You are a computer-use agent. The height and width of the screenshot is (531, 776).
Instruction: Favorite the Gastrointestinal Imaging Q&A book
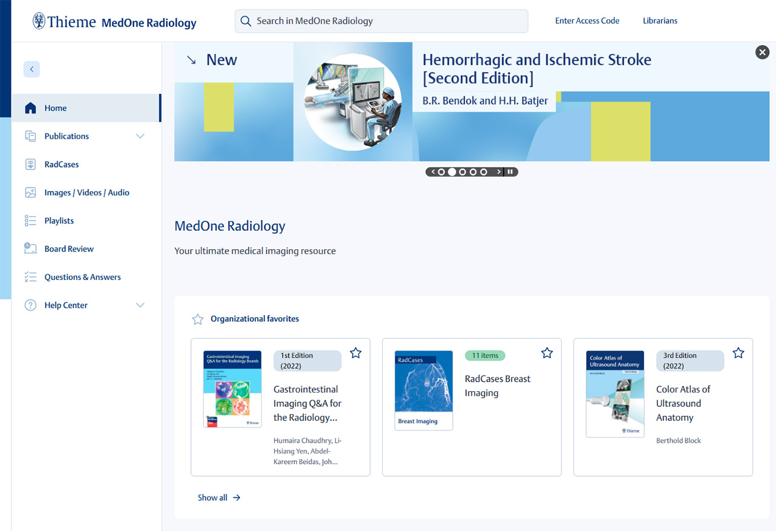[356, 353]
